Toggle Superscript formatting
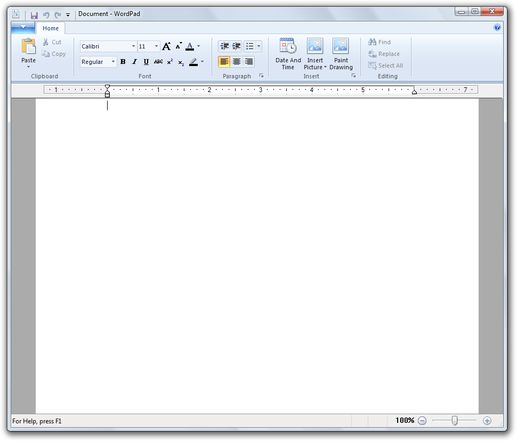Screen dimensions: 517x442 [x=170, y=62]
